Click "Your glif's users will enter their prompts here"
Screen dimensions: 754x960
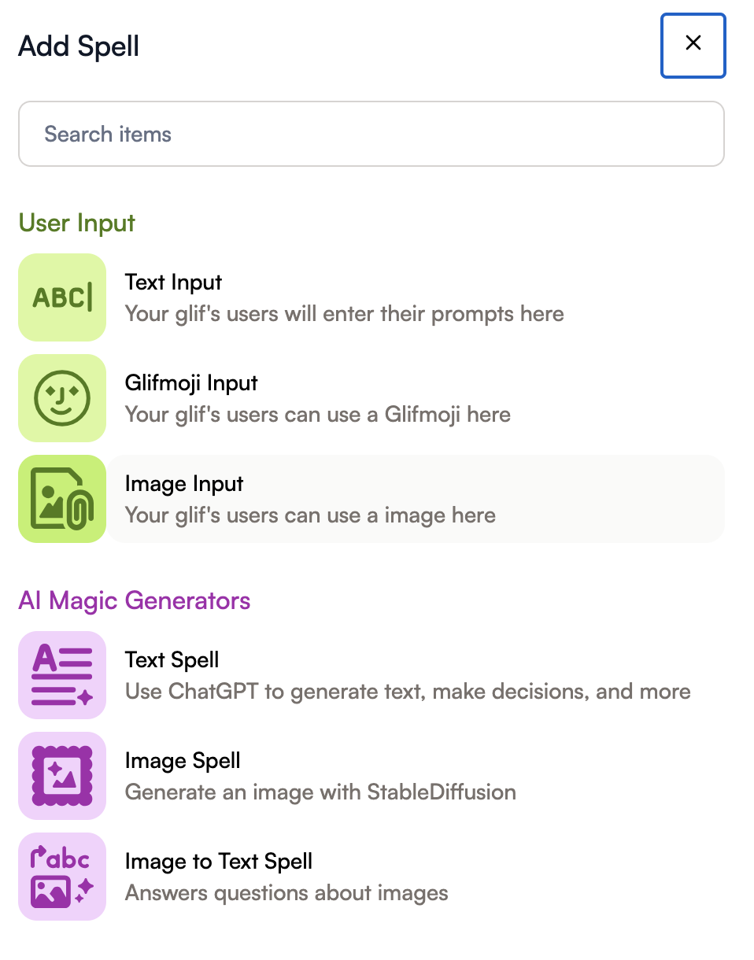pos(344,314)
